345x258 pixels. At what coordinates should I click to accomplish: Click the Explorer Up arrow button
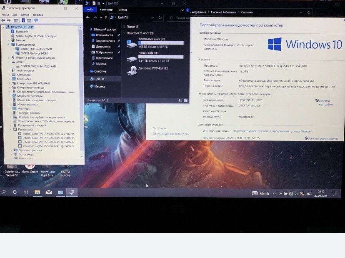(x=106, y=18)
